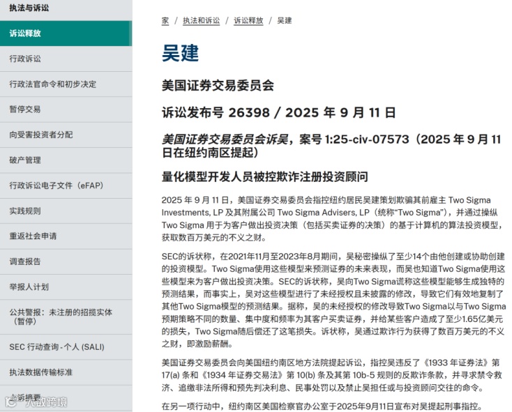Select 公共警报：未注册的招揽实体 entry
512x412 pixels.
click(x=66, y=316)
